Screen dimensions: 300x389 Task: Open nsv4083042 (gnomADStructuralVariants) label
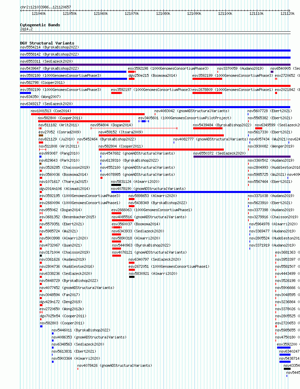click(192, 111)
